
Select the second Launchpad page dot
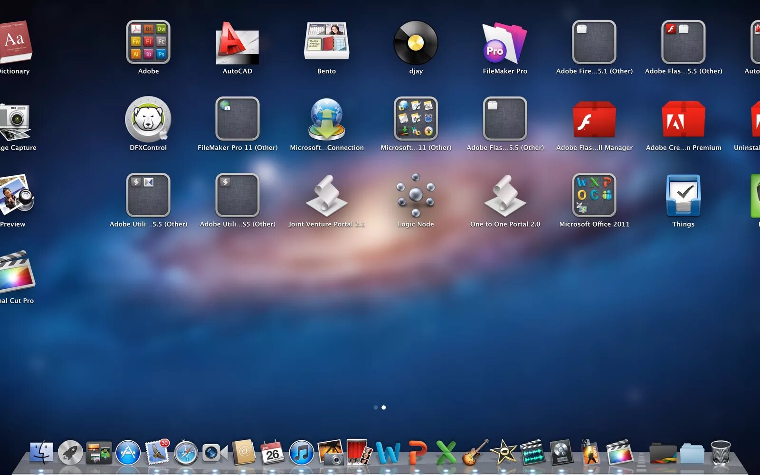click(384, 408)
